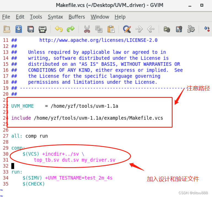Click the Copy toolbar icon
This screenshot has width=212, height=197.
(99, 29)
